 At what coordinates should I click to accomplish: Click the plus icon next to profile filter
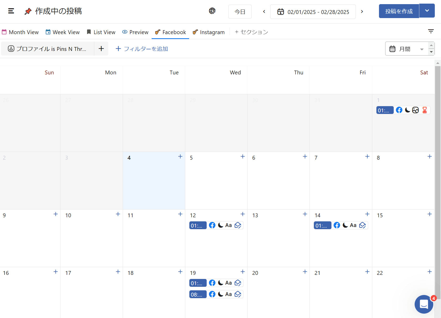tap(101, 49)
